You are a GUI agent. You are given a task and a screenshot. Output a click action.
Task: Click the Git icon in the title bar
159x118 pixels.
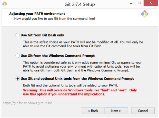[x=5, y=4]
